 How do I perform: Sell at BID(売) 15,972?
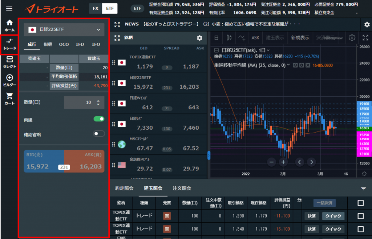point(44,161)
